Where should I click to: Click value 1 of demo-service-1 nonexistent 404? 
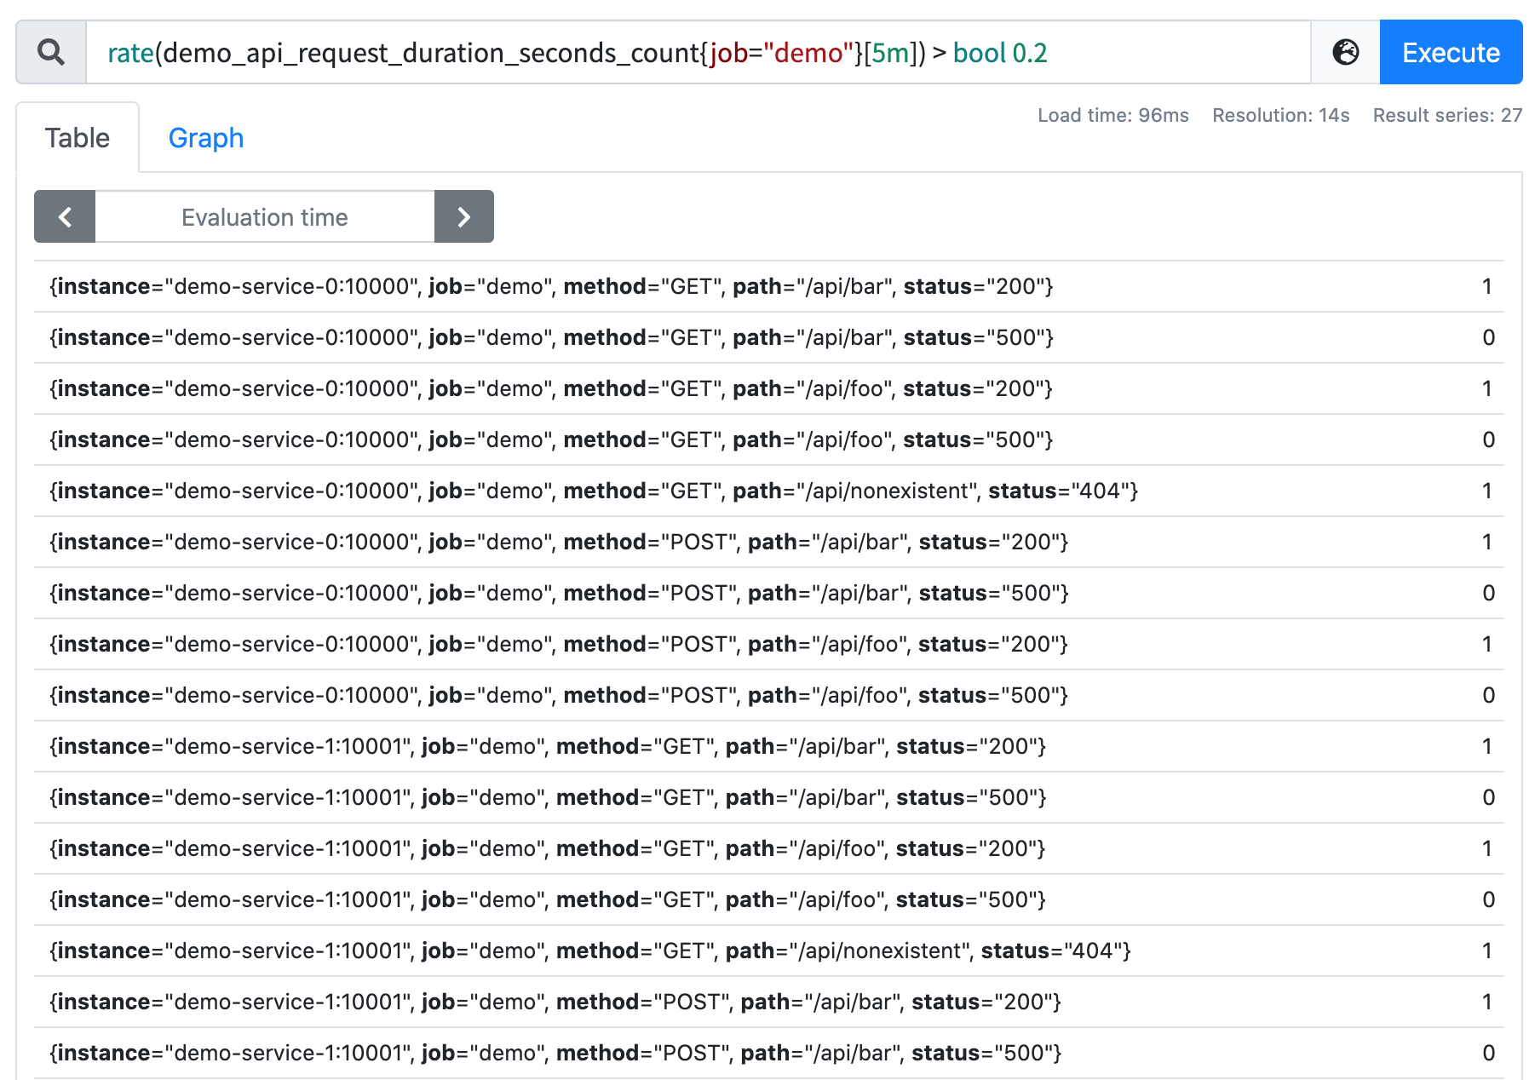point(1487,951)
